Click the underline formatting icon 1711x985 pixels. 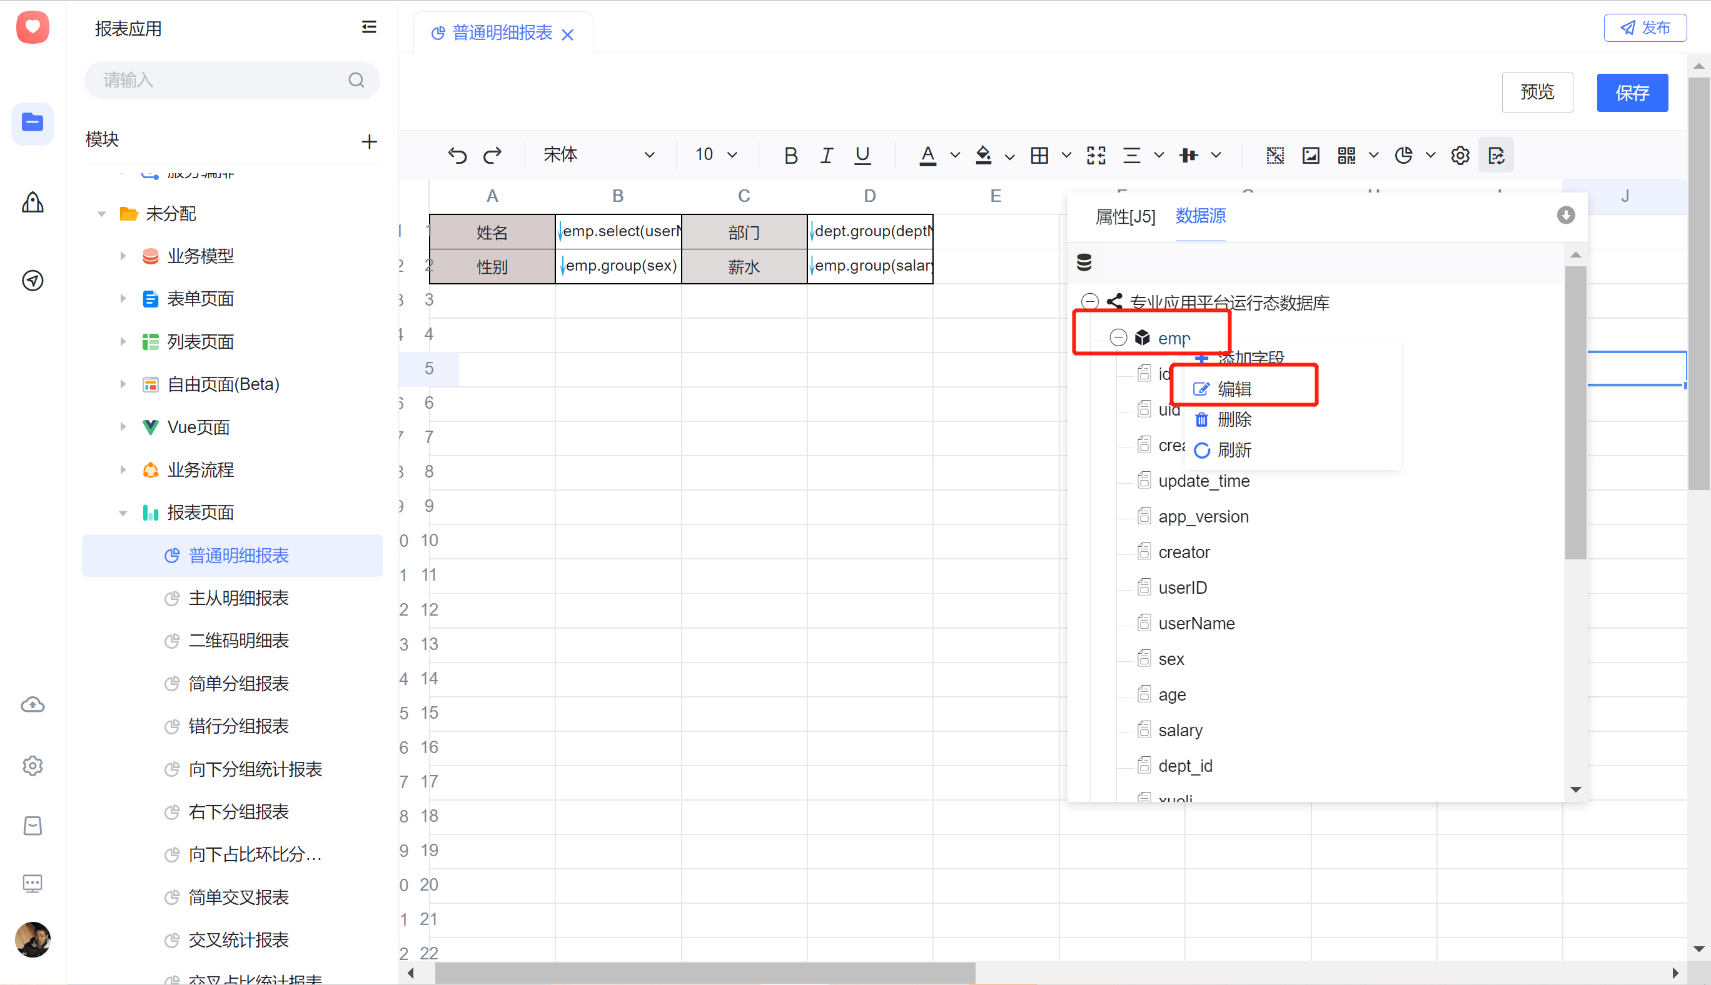click(x=861, y=154)
